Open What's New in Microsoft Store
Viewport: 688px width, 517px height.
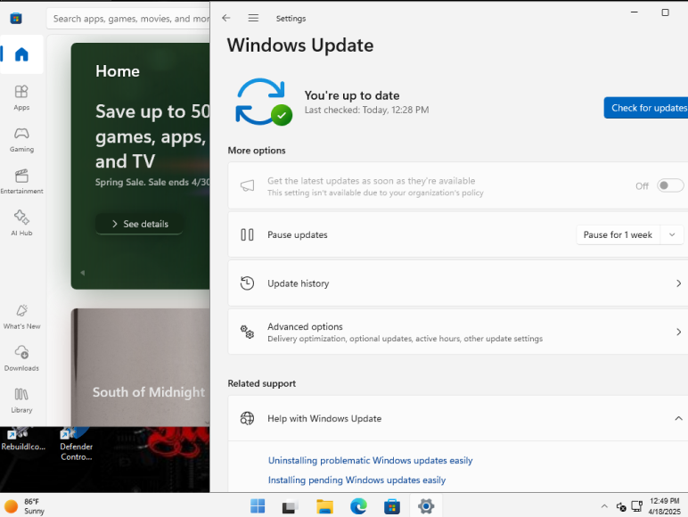(x=21, y=316)
